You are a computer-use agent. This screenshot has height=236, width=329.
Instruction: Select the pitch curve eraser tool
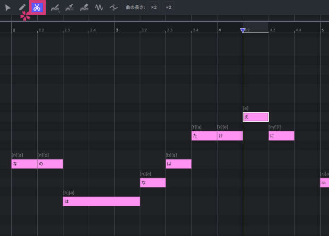(x=84, y=8)
